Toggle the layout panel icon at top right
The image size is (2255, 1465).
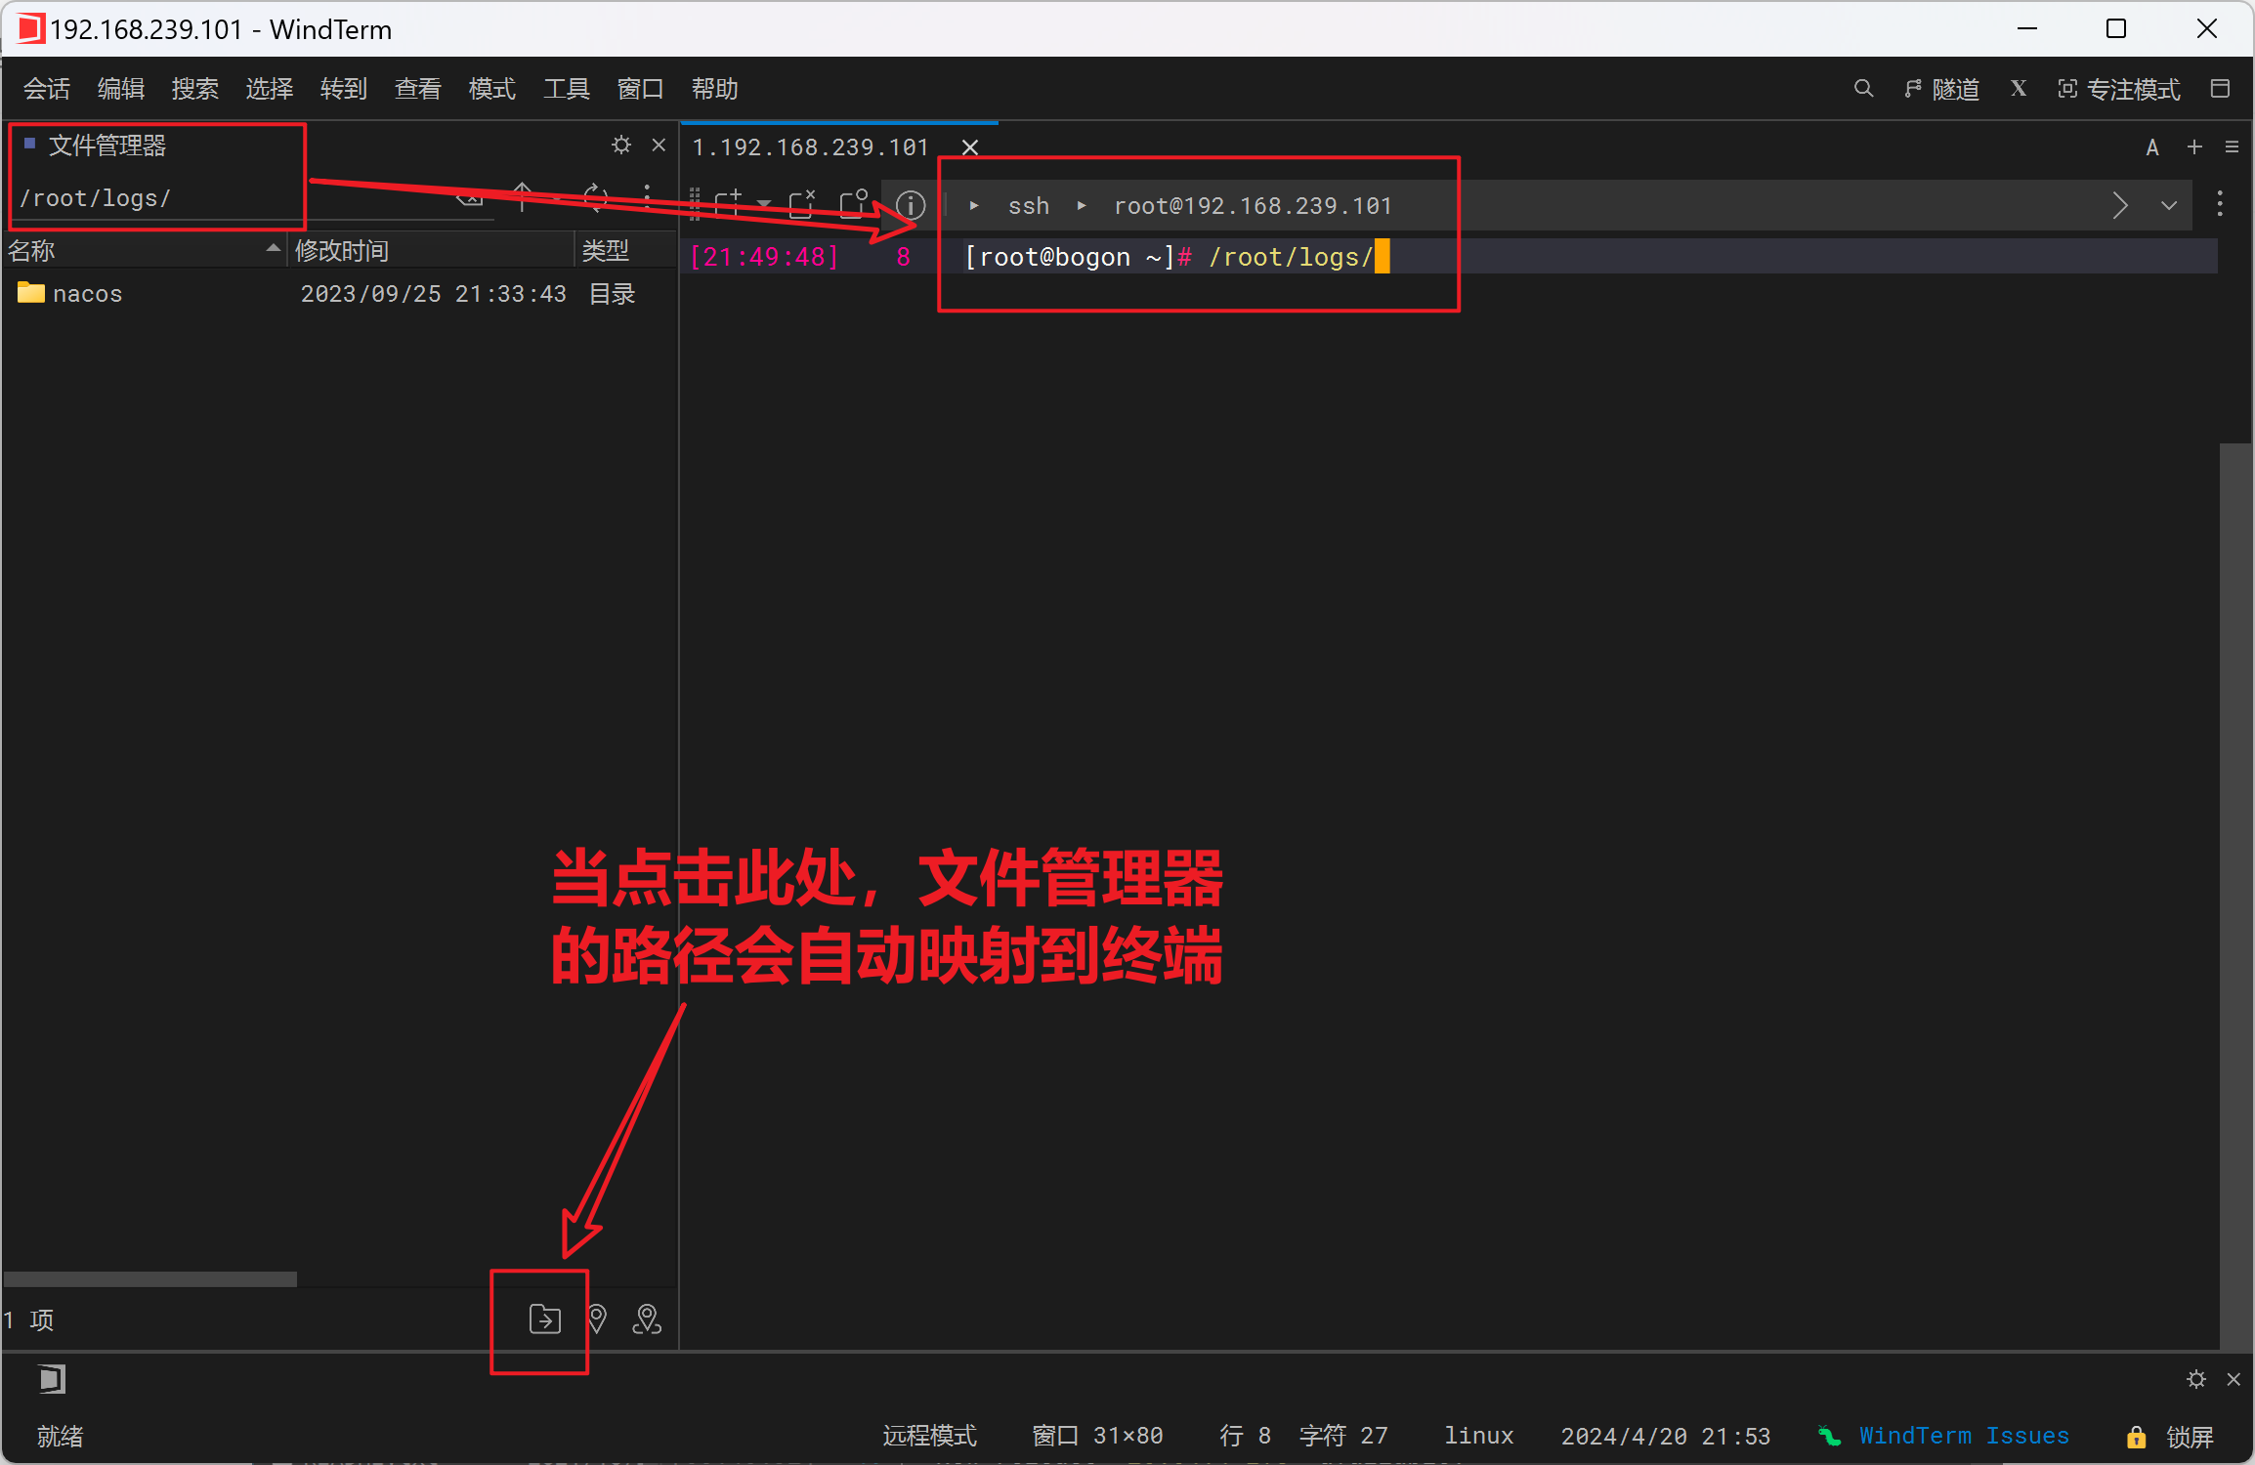coord(2220,89)
